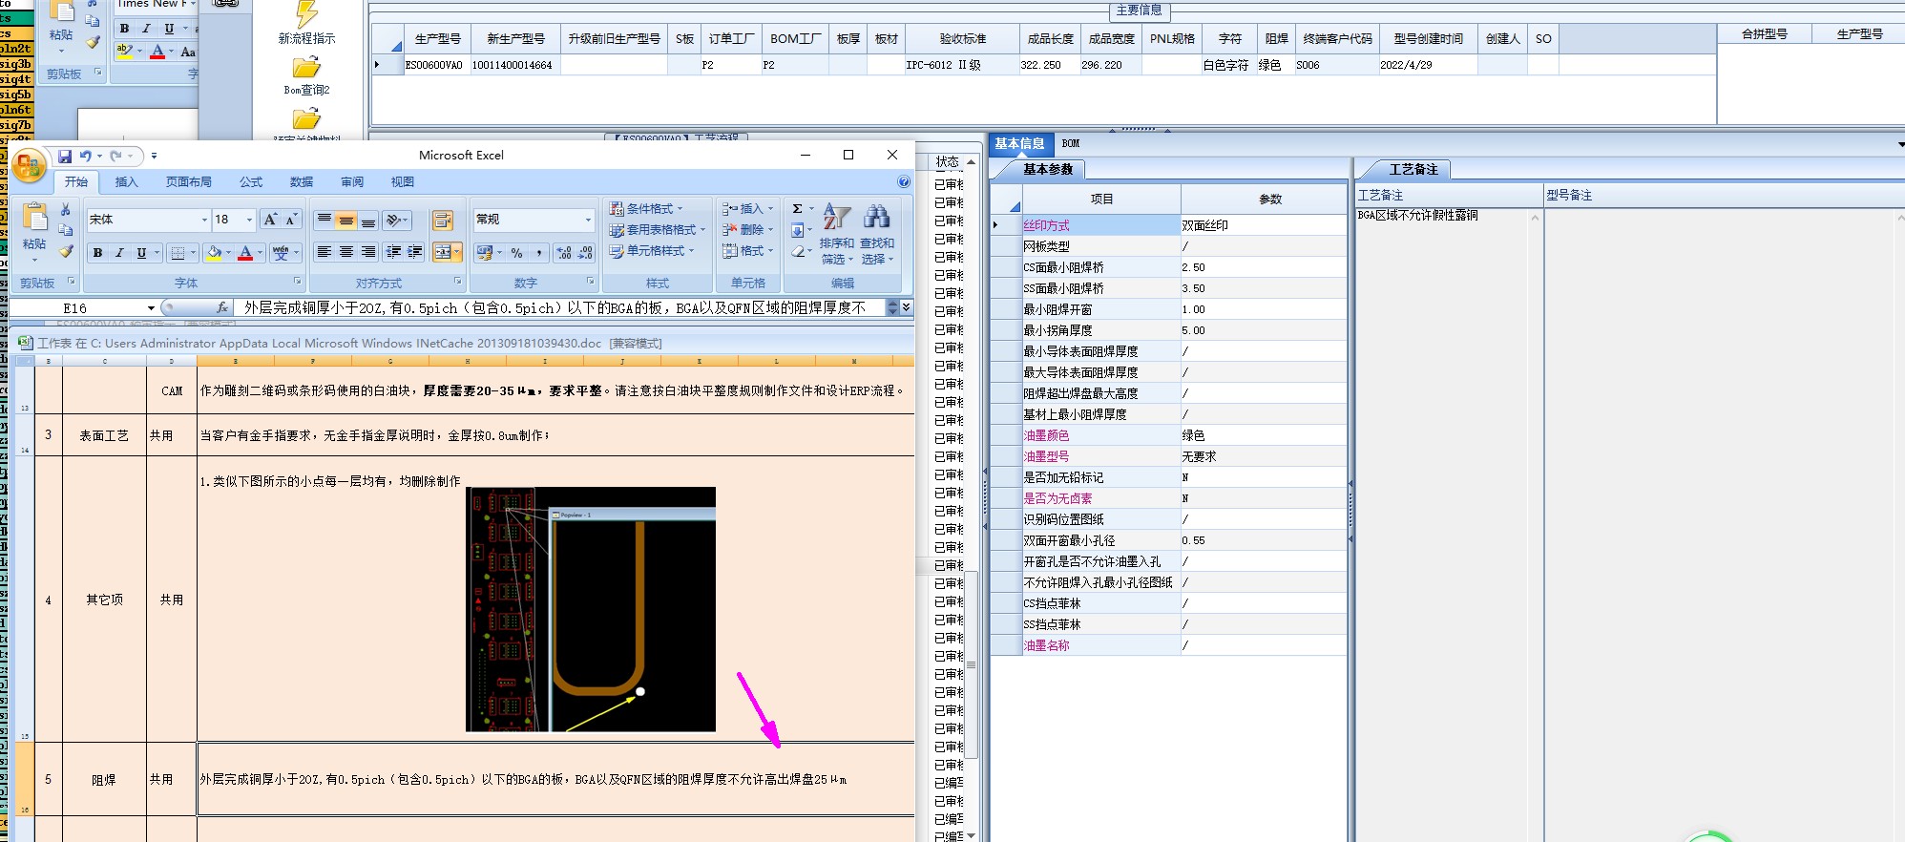Decrease decimal places

(x=585, y=253)
